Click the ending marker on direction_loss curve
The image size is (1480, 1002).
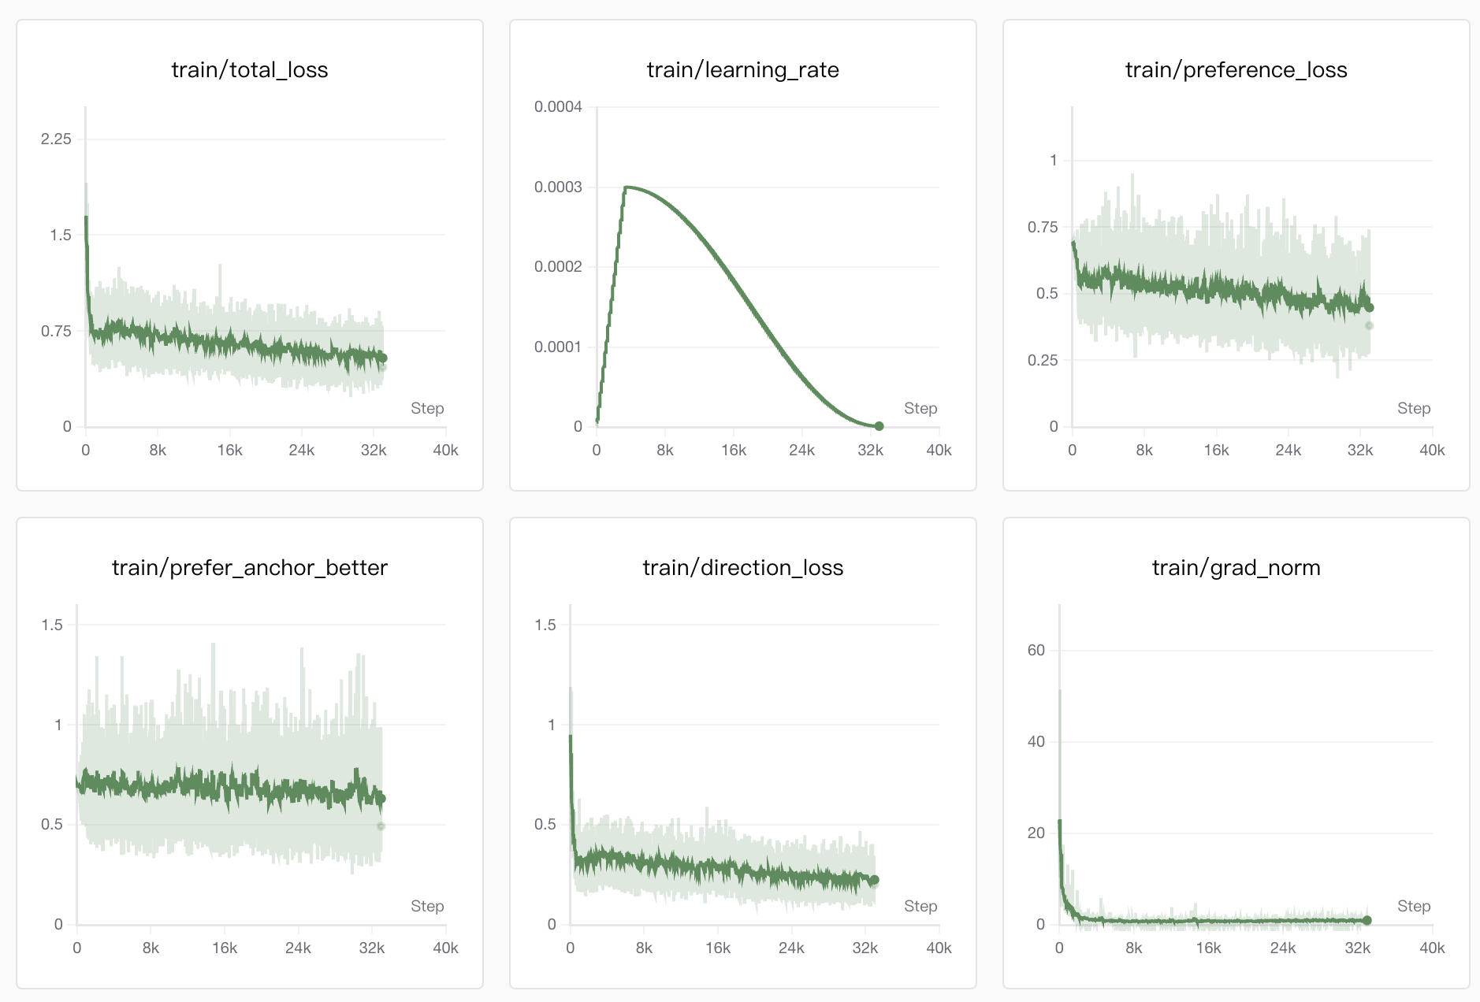tap(874, 880)
